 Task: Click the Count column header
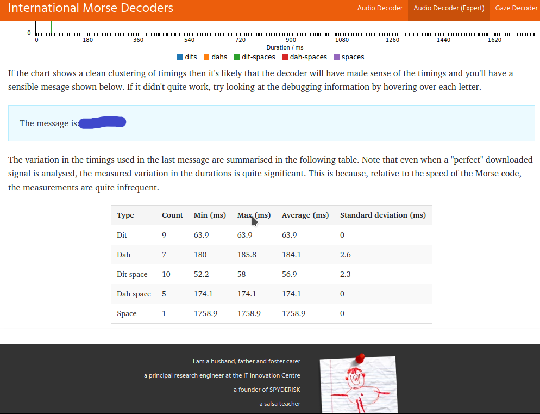click(172, 215)
